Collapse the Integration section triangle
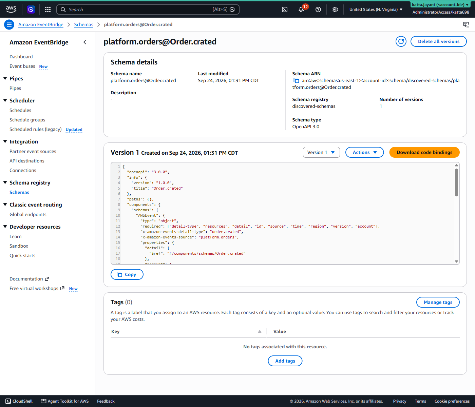The image size is (475, 407). tap(5, 141)
